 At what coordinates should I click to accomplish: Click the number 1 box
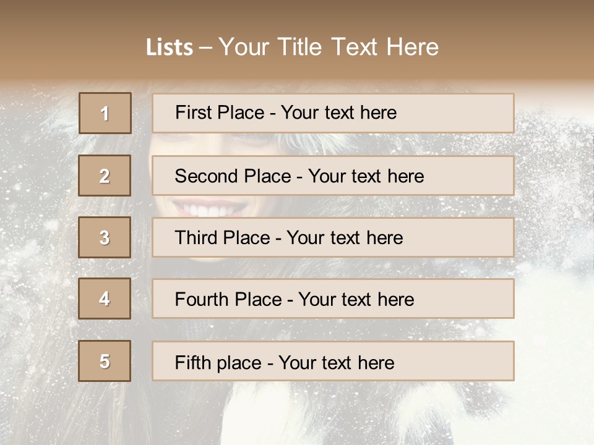point(105,113)
